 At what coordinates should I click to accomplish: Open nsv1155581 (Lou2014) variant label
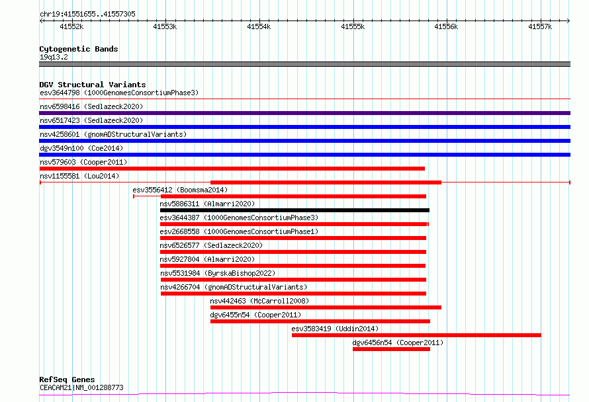[x=79, y=176]
